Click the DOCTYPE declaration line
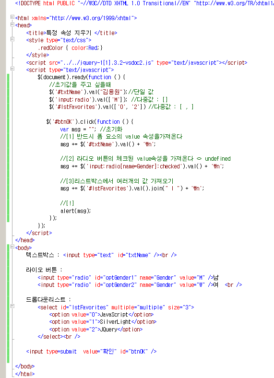The height and width of the screenshot is (378, 274). [144, 3]
